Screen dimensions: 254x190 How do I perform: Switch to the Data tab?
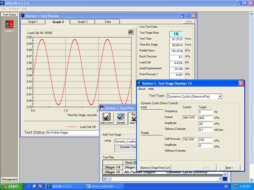(x=108, y=22)
